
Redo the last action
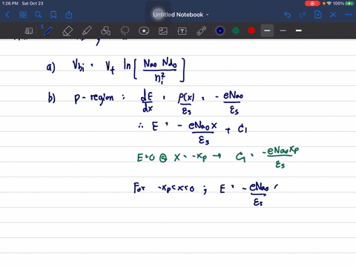click(x=303, y=15)
